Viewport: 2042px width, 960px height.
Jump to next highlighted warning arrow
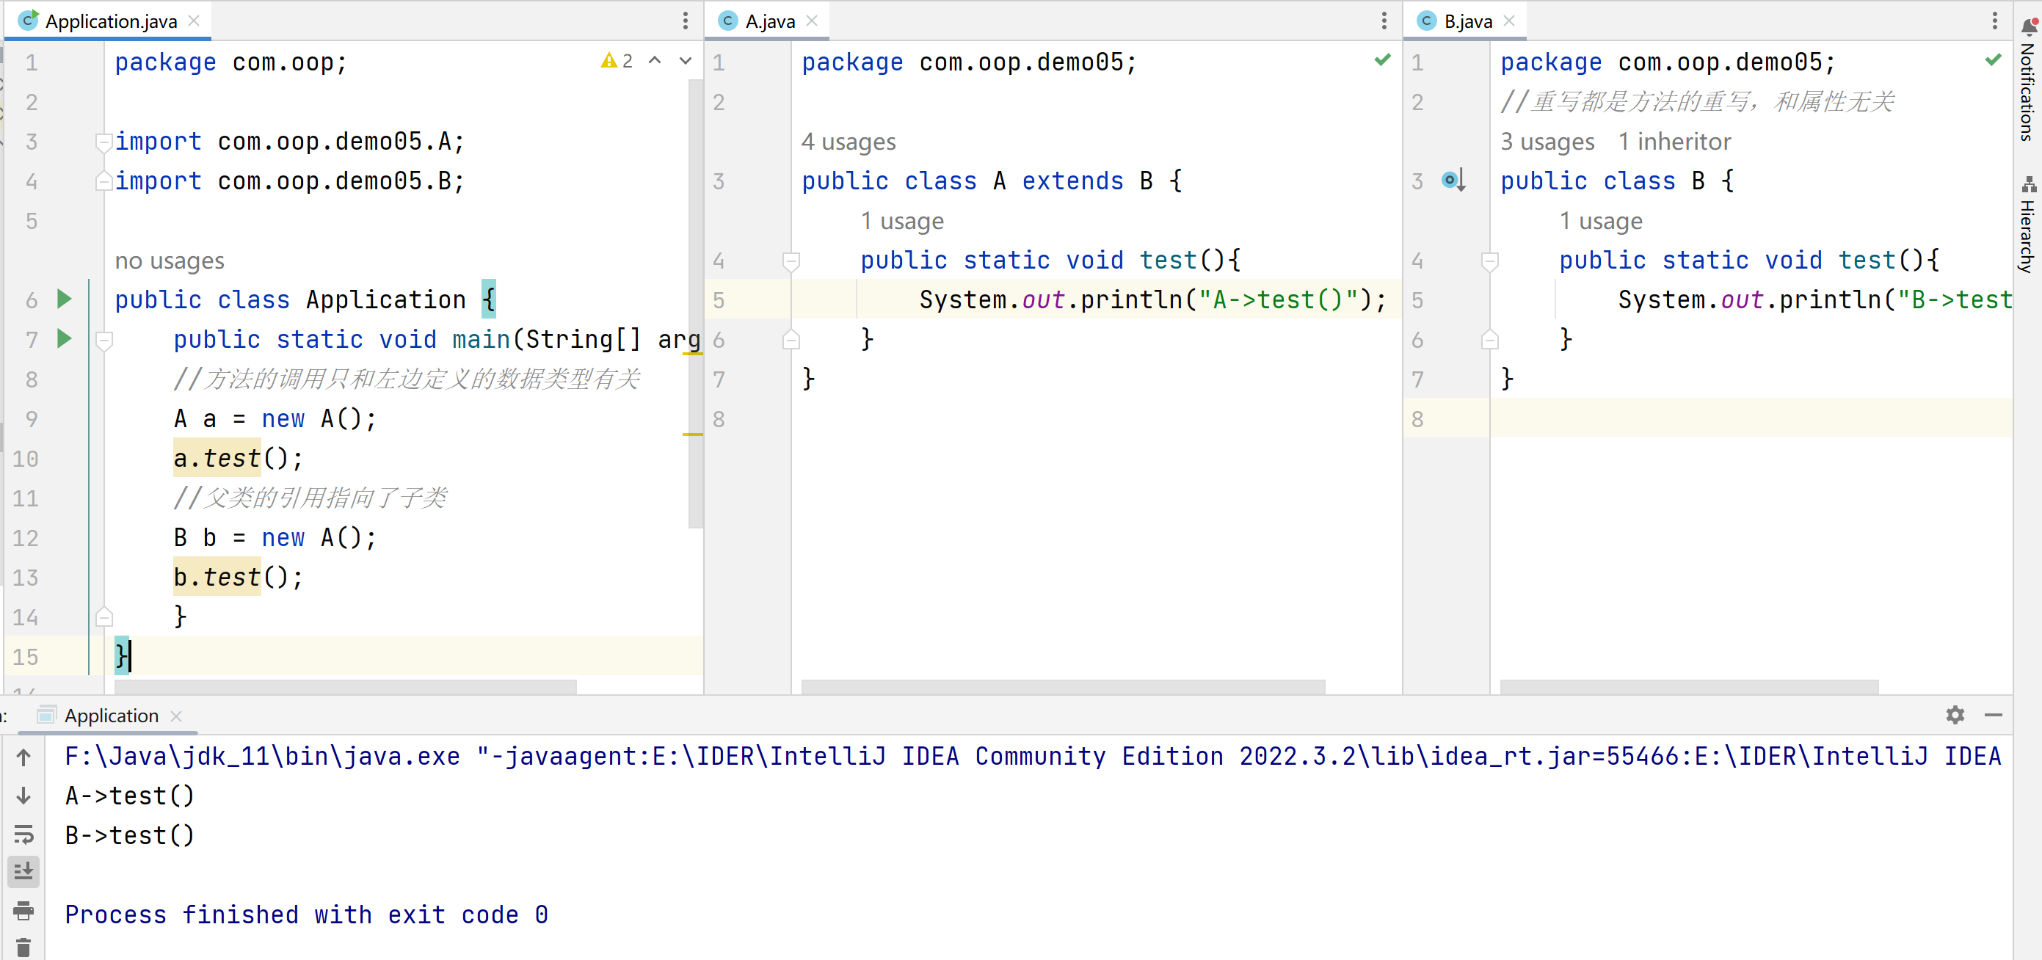pos(685,61)
